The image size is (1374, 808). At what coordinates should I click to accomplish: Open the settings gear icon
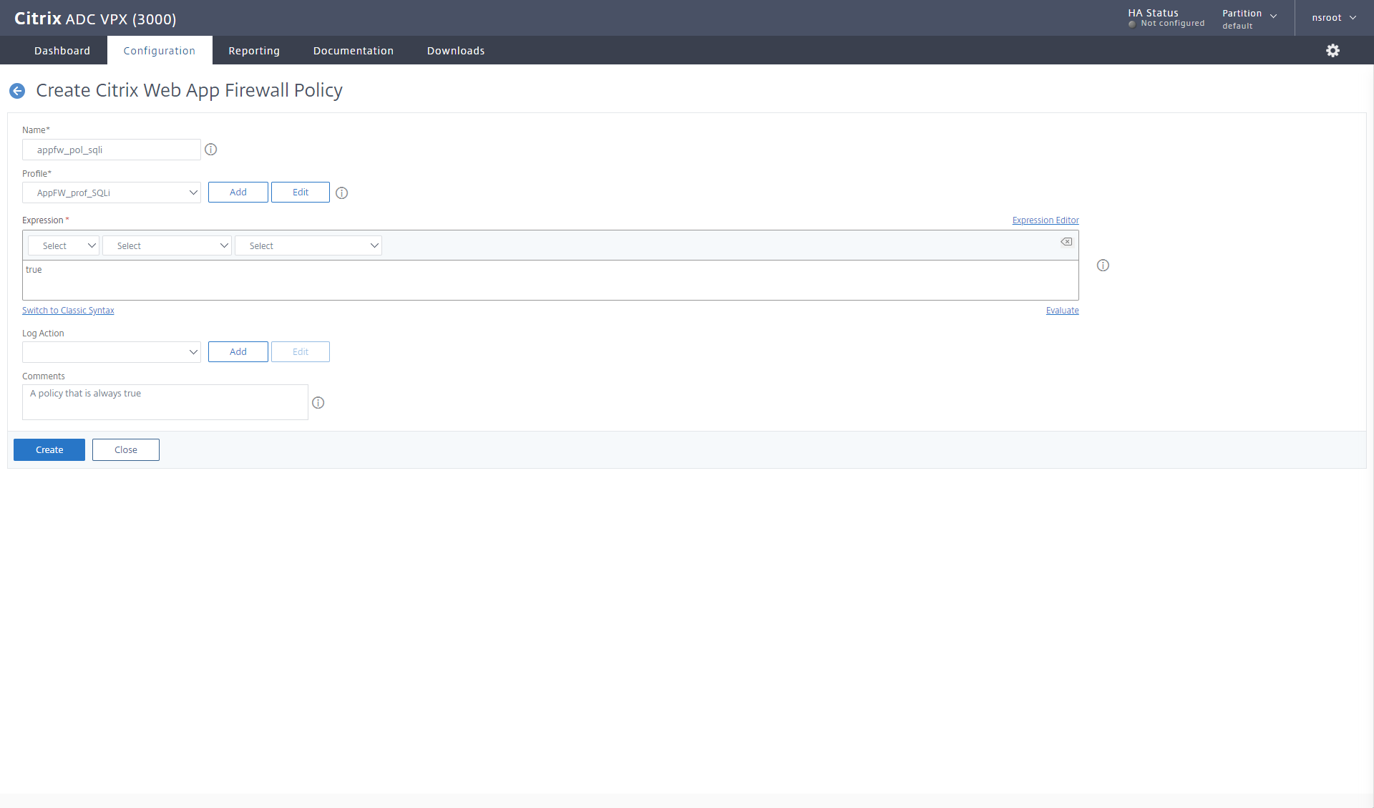tap(1332, 51)
